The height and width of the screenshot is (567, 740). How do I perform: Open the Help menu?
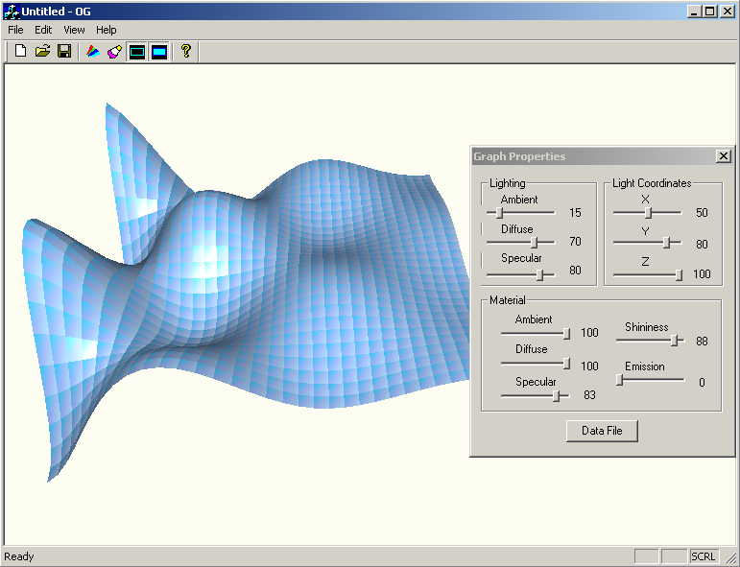(106, 30)
